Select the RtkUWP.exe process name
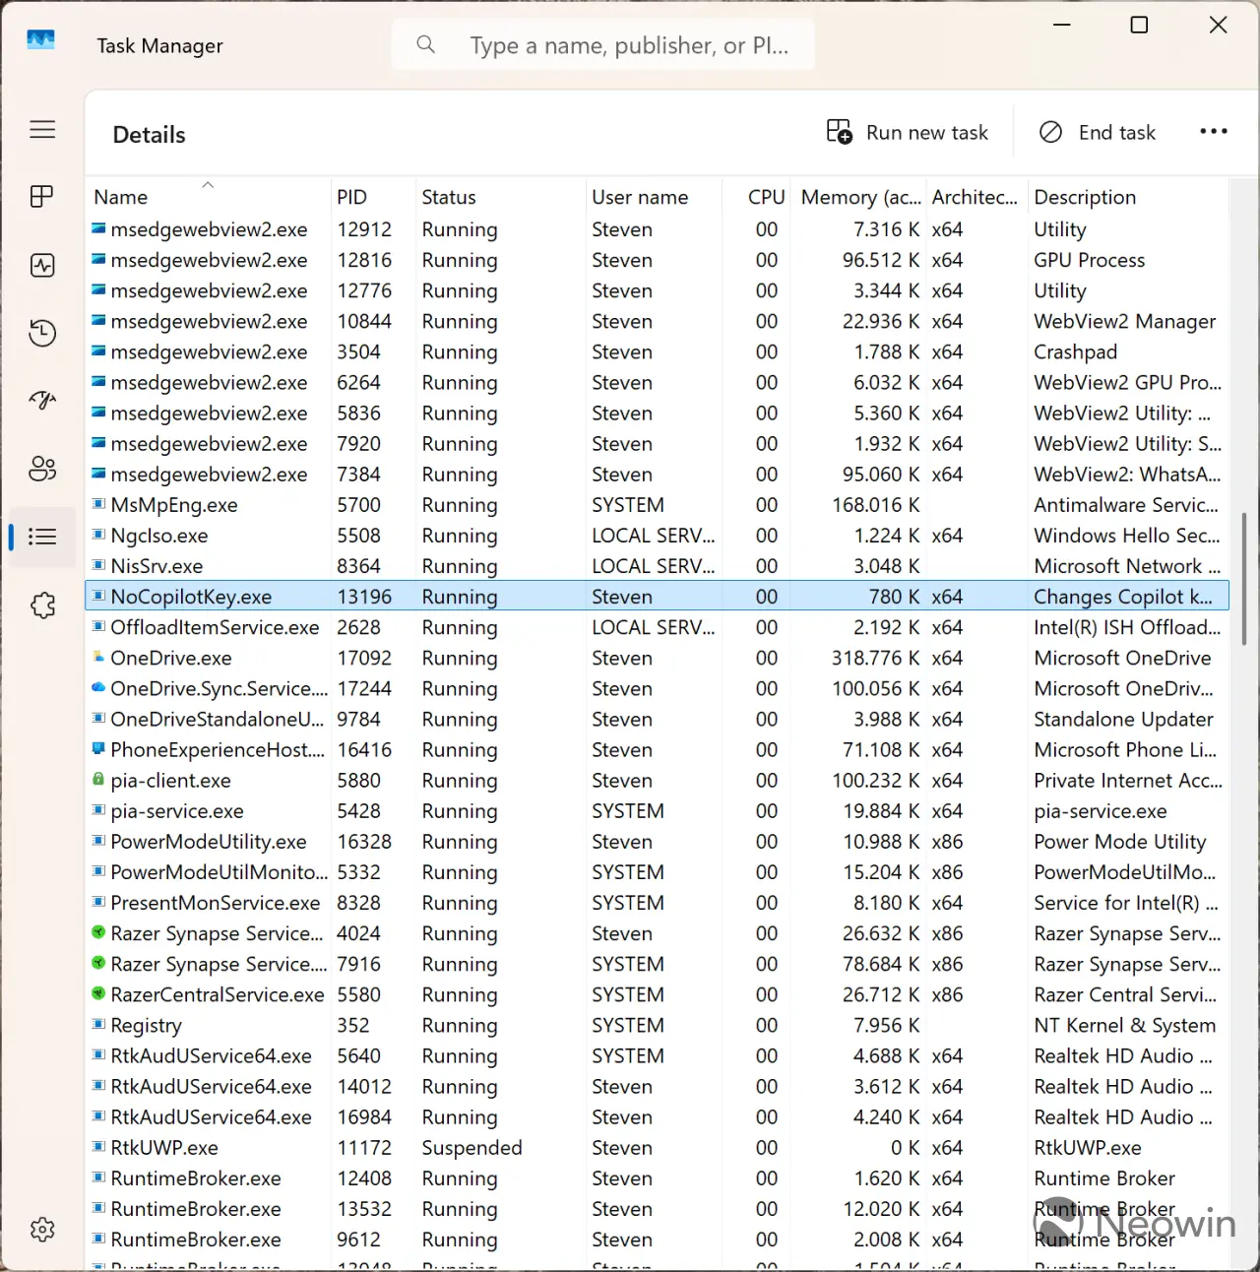Image resolution: width=1260 pixels, height=1272 pixels. [x=164, y=1148]
